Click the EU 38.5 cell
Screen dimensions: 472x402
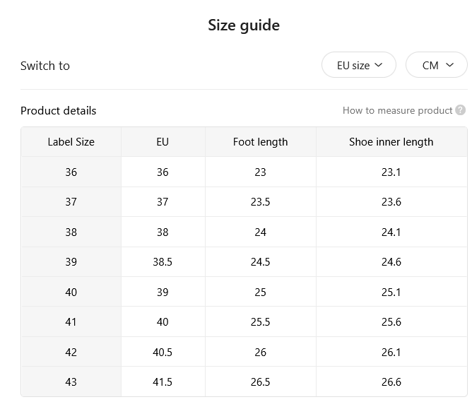tap(163, 262)
